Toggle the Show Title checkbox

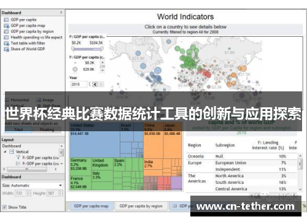click(x=4, y=207)
